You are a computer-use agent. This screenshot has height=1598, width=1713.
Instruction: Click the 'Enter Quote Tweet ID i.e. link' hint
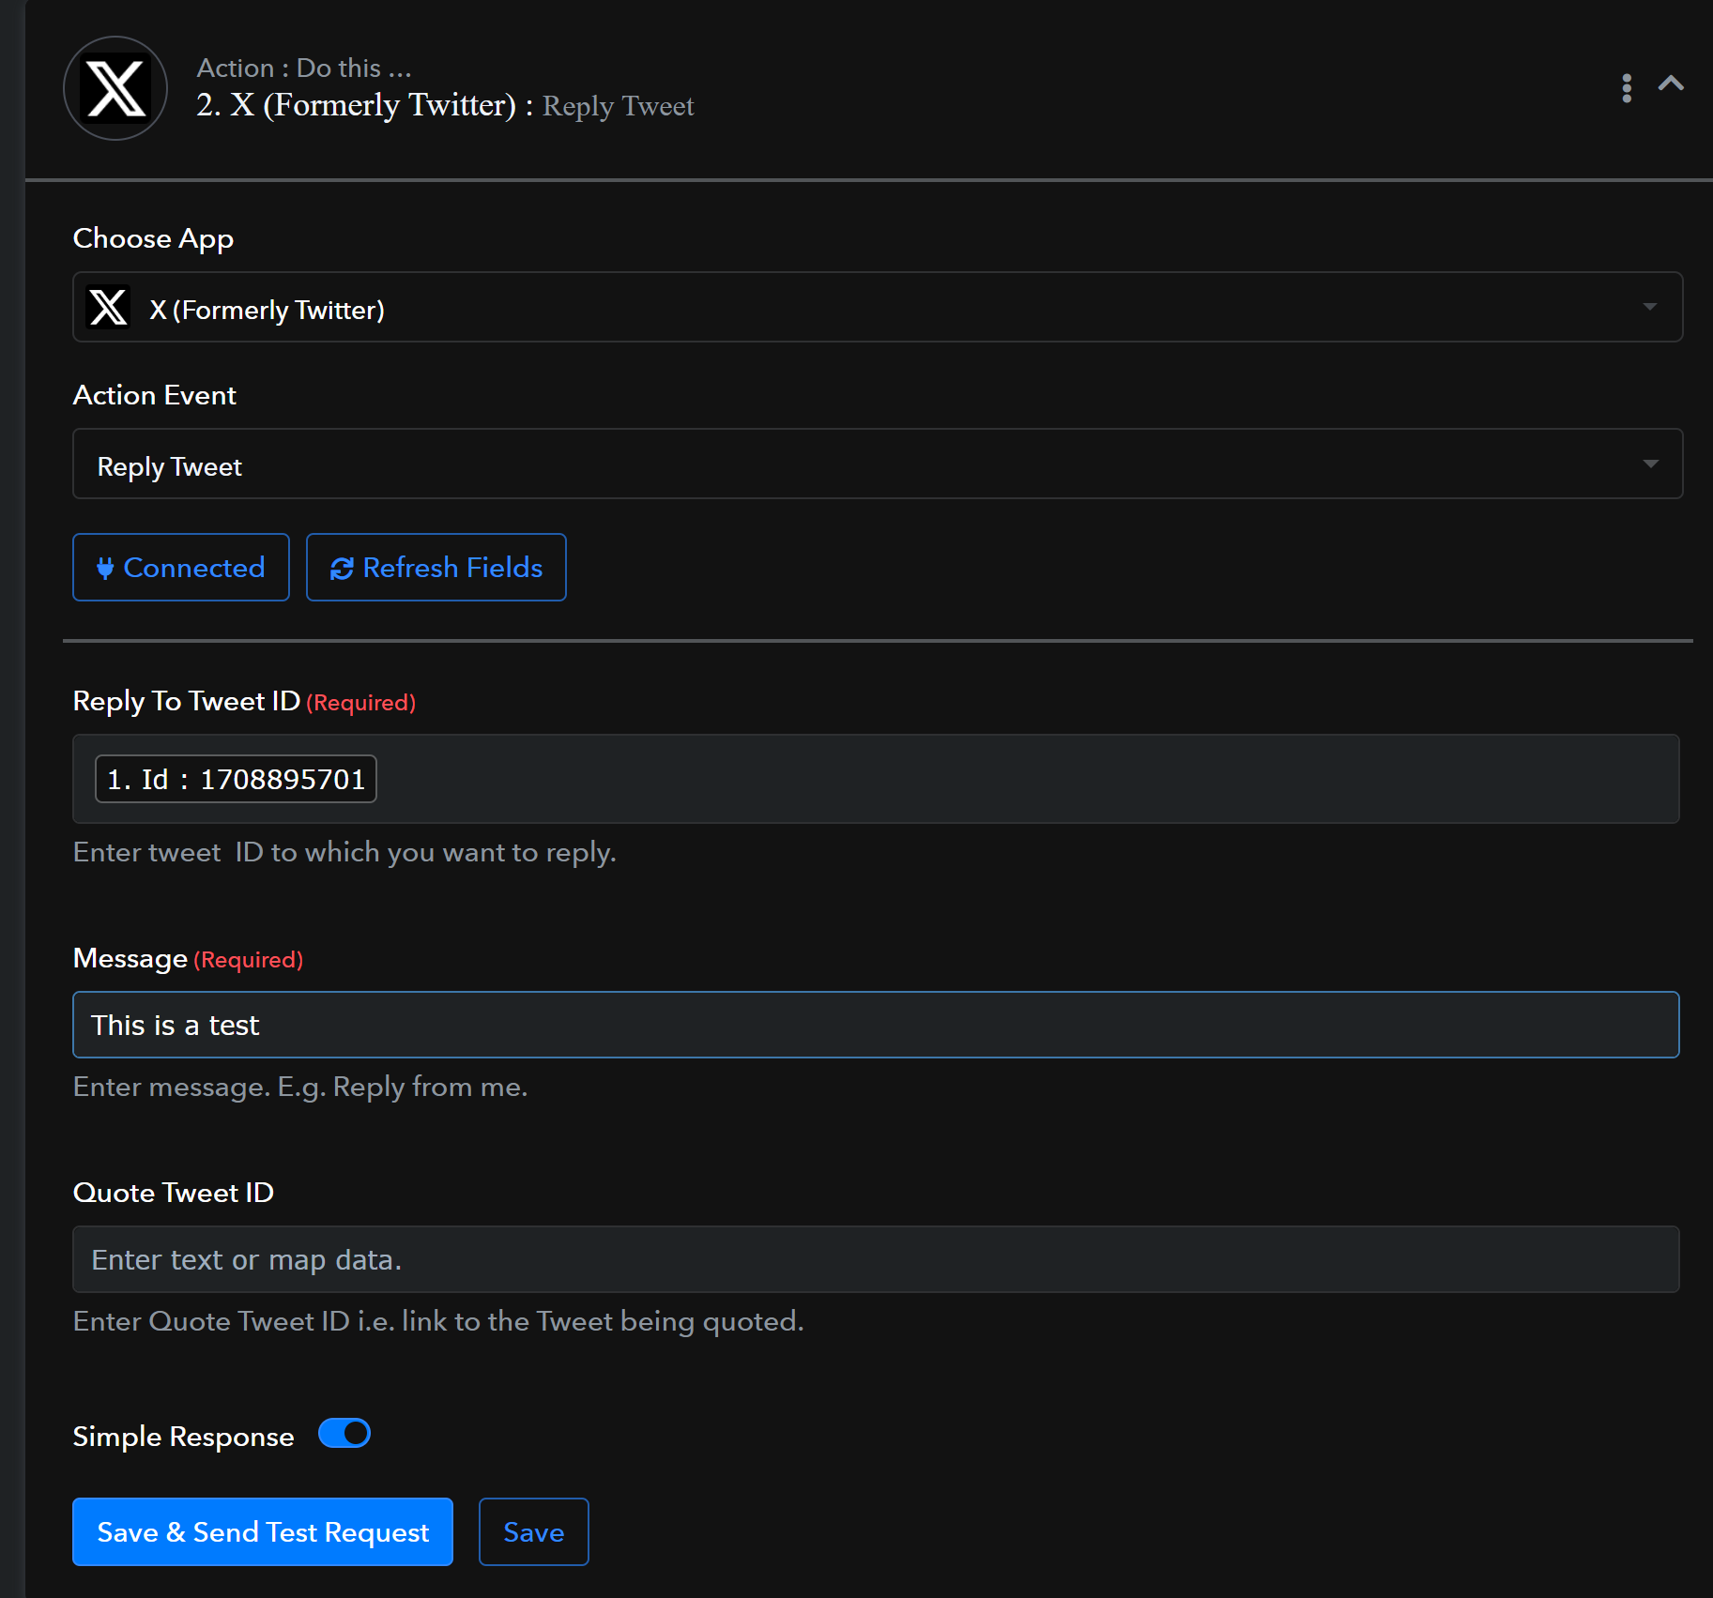(438, 1321)
